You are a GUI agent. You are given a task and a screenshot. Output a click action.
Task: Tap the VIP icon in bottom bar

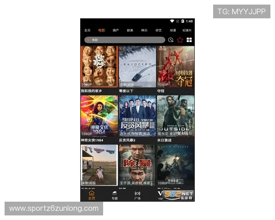tap(160, 195)
